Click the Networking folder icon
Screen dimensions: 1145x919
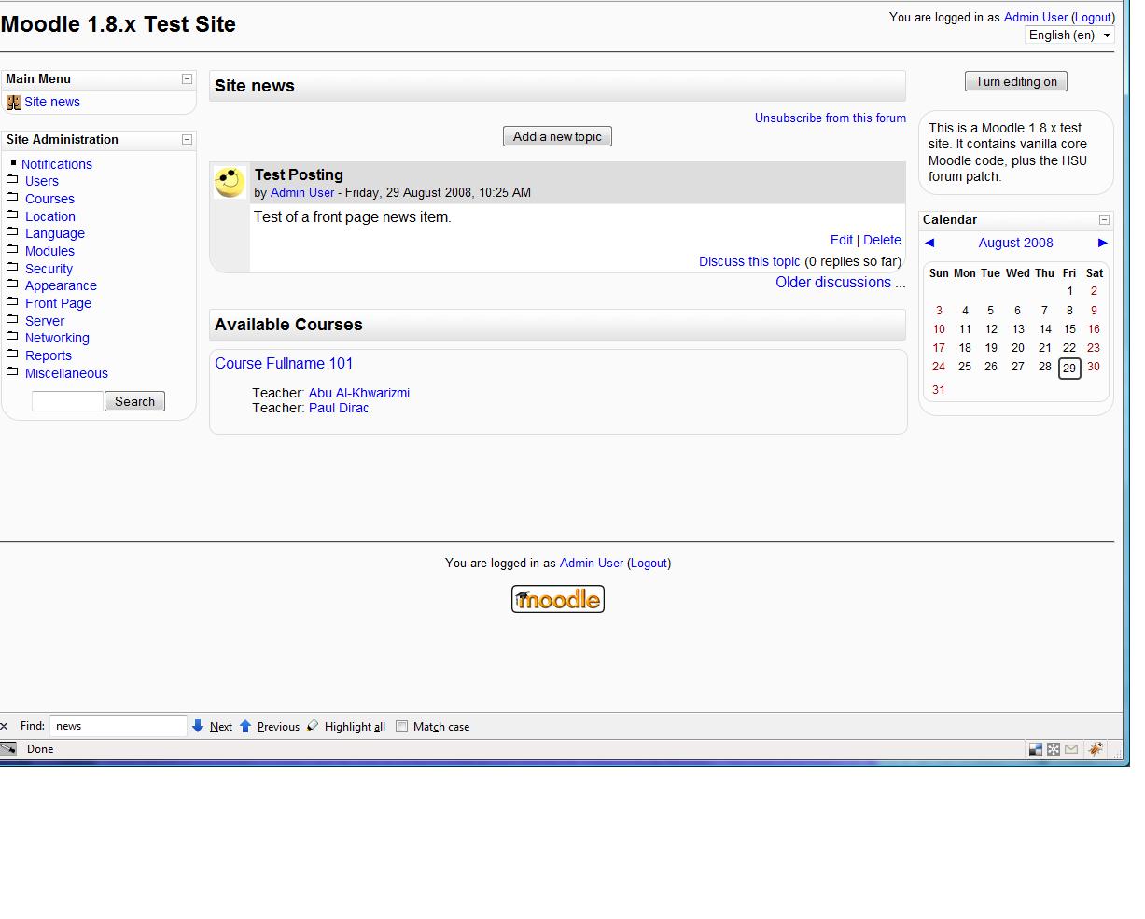click(12, 337)
